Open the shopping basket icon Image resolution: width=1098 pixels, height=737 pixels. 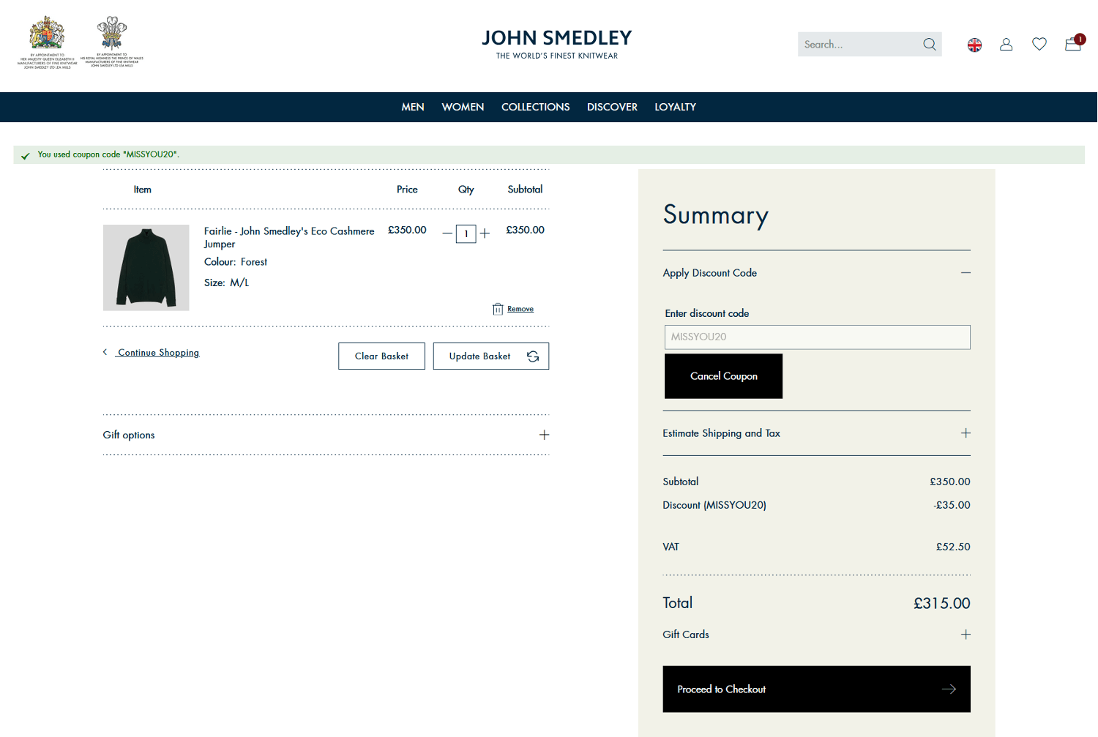pyautogui.click(x=1074, y=43)
